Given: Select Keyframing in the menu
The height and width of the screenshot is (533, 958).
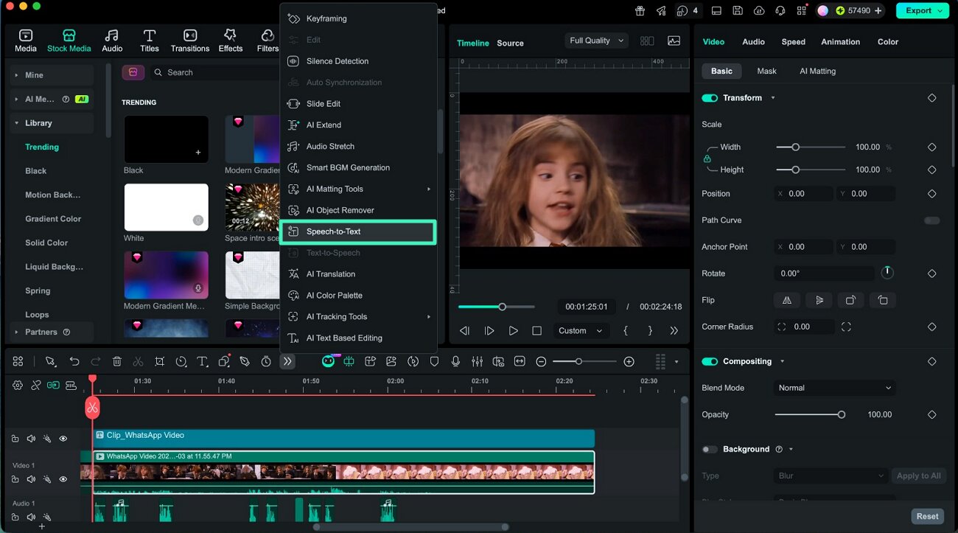Looking at the screenshot, I should 358,18.
